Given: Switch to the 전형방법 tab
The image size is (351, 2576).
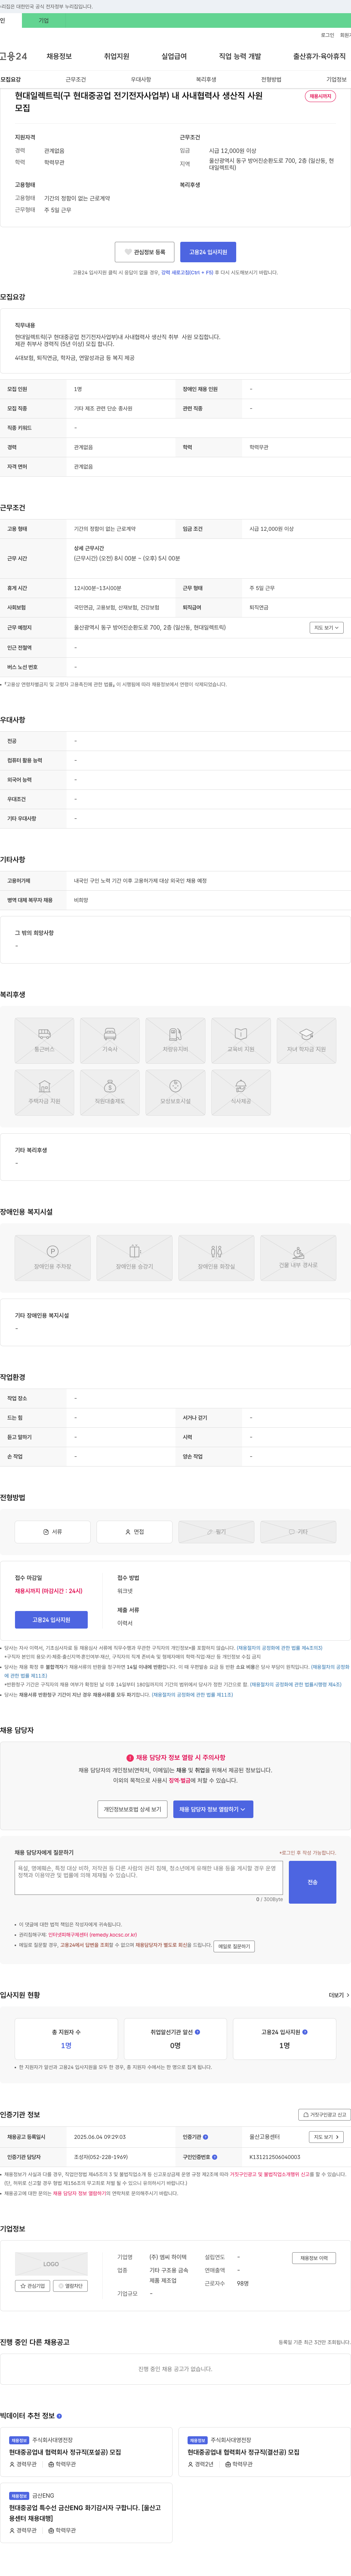Looking at the screenshot, I should coord(271,79).
